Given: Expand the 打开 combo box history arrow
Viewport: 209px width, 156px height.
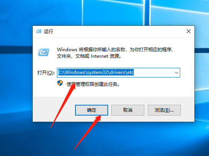Looking at the screenshot, I should click(177, 73).
